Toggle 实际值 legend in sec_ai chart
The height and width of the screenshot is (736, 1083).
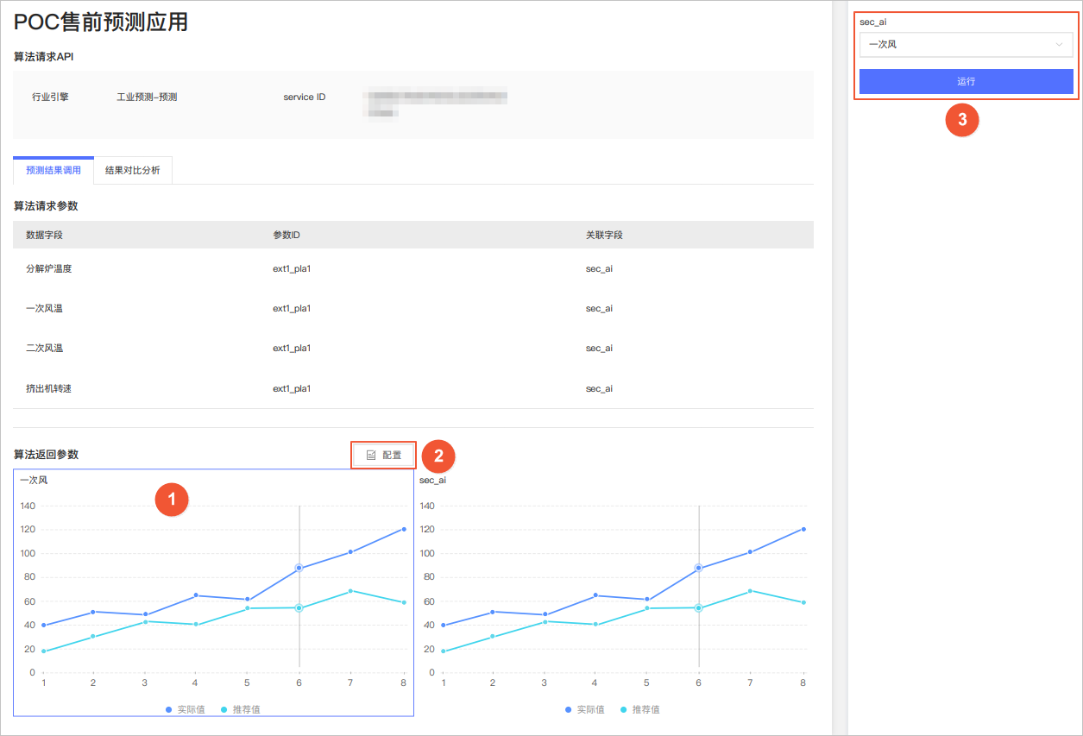coord(585,709)
